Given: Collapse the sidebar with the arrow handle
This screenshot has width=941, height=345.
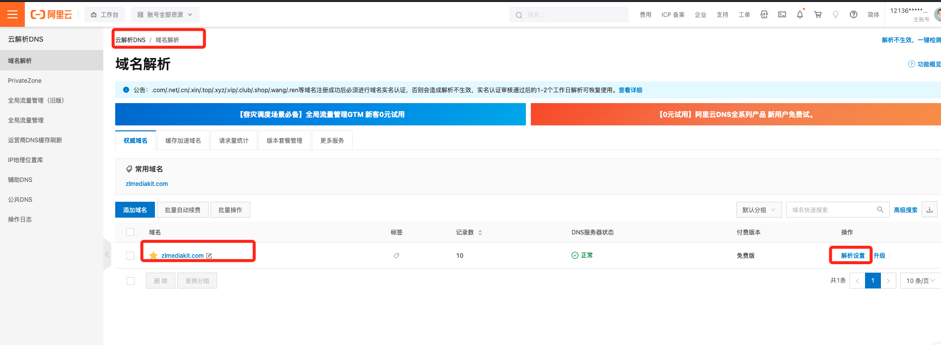Looking at the screenshot, I should point(107,254).
